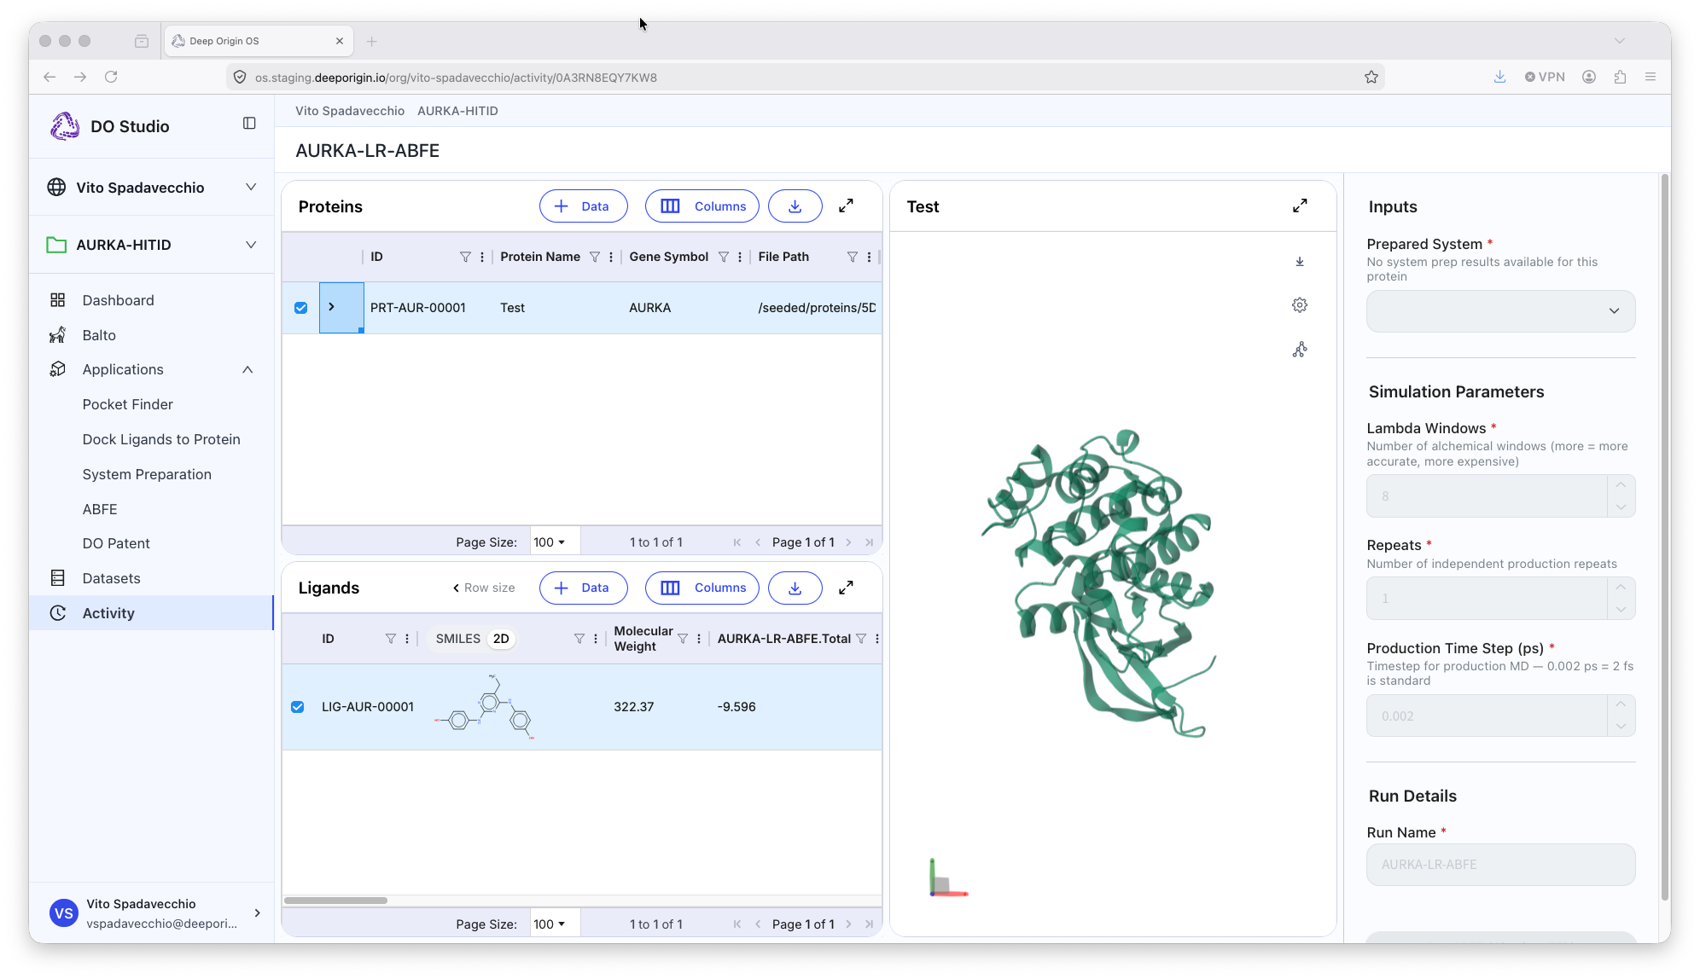1700x979 pixels.
Task: Filter the AURKA-LR-ABFE.Total column
Action: tap(861, 639)
